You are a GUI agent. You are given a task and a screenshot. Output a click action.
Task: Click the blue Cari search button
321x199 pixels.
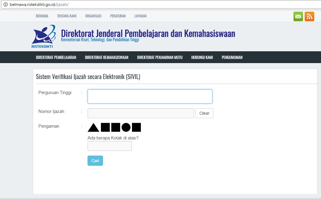point(95,161)
